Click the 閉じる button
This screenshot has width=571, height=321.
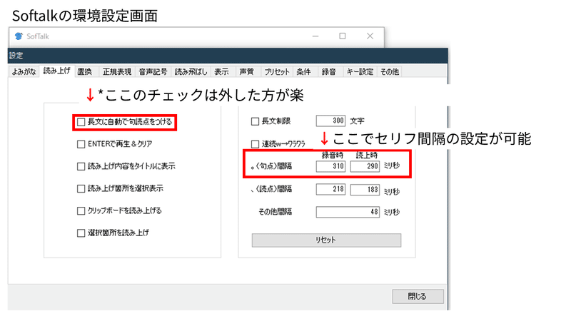[x=418, y=296]
